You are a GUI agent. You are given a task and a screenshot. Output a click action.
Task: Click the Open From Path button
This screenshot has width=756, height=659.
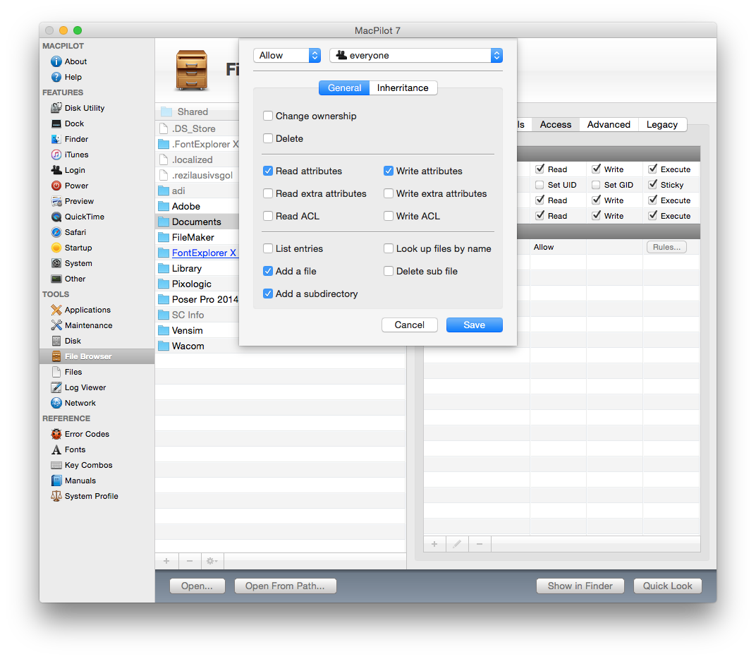click(286, 586)
